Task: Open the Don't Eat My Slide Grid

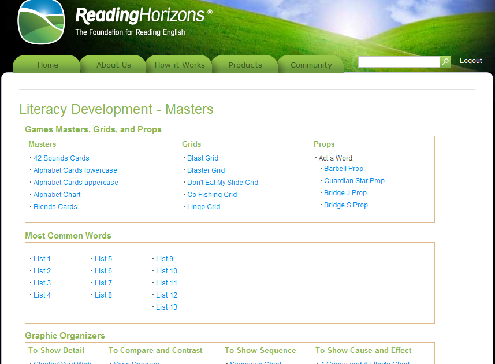Action: [222, 182]
